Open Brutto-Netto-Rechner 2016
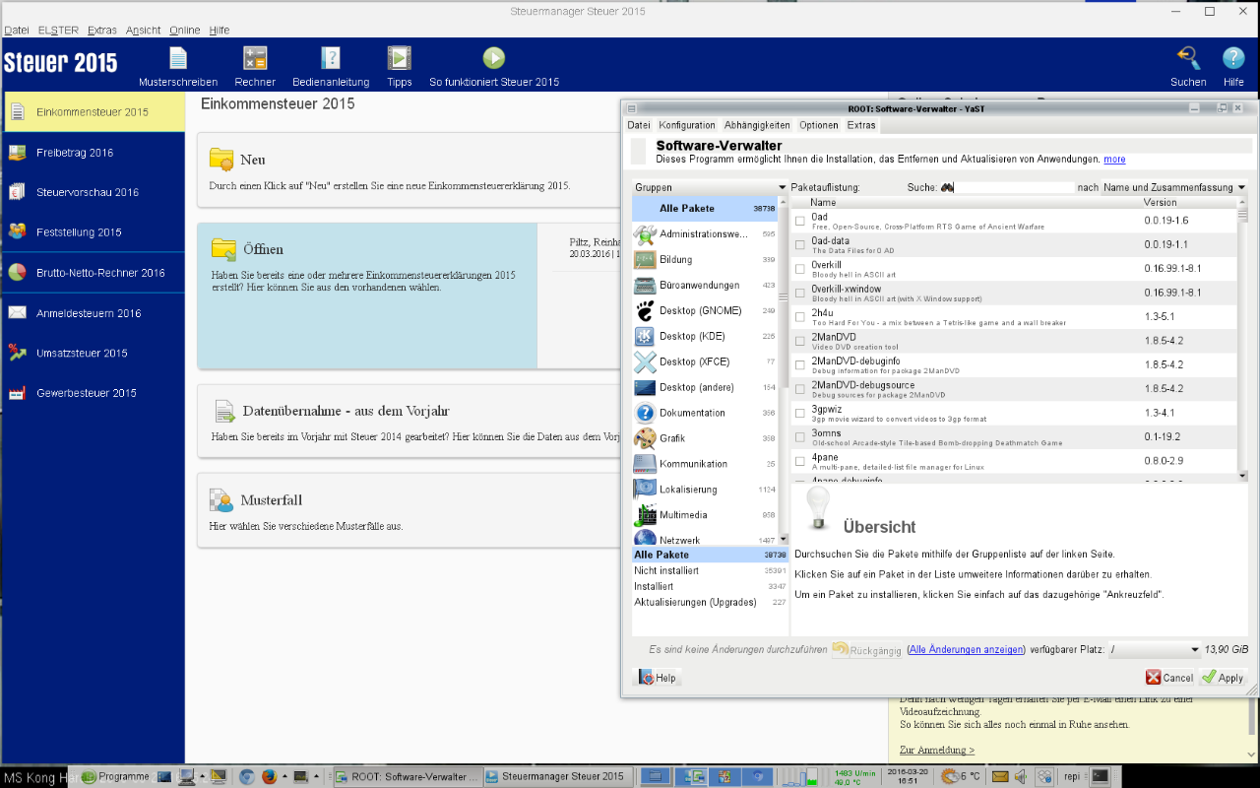 (x=94, y=273)
